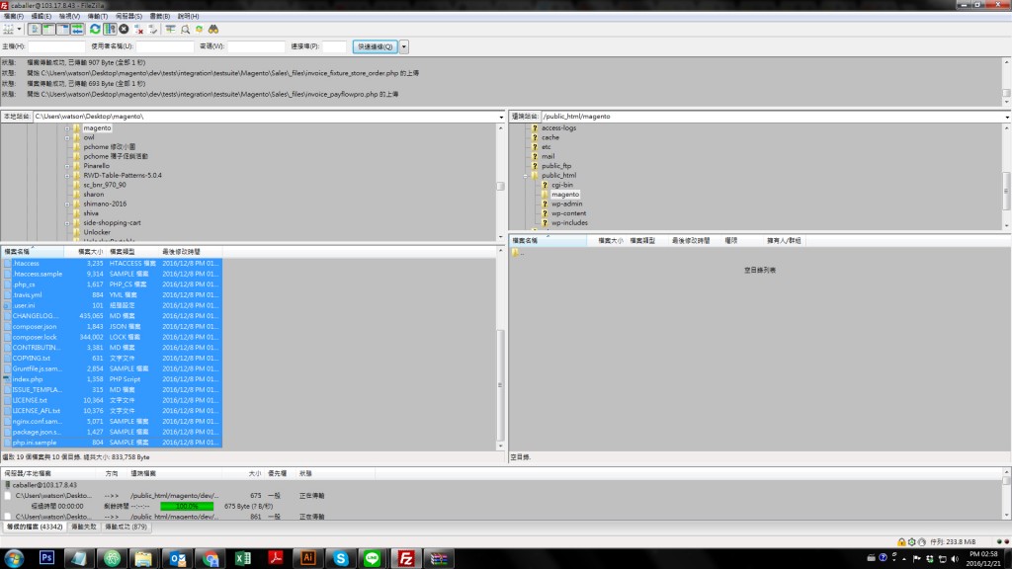Switch to the 傳輸成功 (879) tab

coord(126,528)
